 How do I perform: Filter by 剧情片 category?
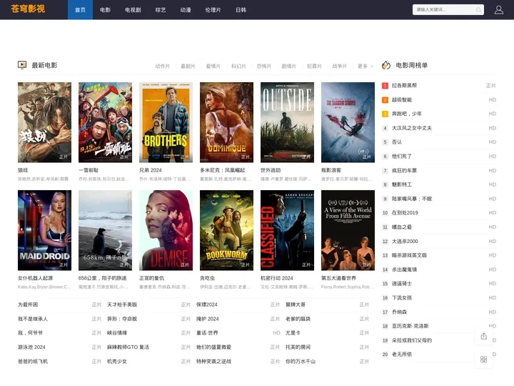coord(289,66)
